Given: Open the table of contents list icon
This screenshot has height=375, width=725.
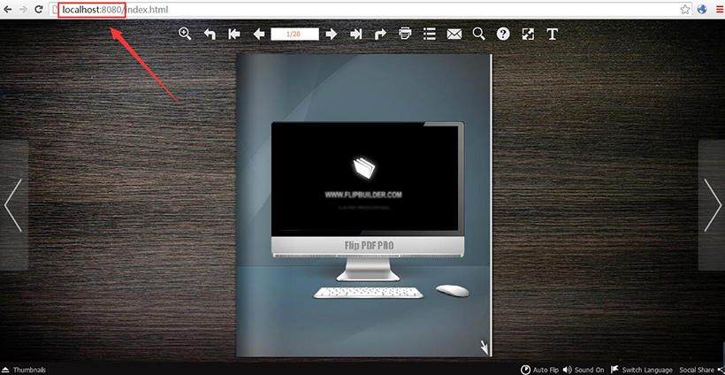Looking at the screenshot, I should tap(430, 34).
